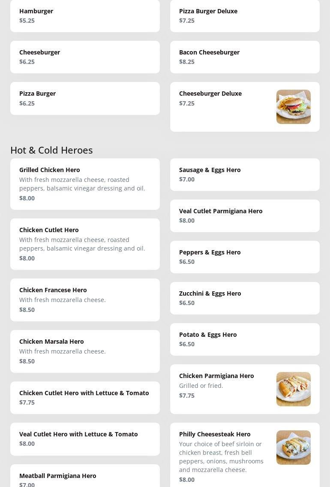Image resolution: width=330 pixels, height=487 pixels.
Task: Click the Chicken Marsala Hero card
Action: pyautogui.click(x=85, y=351)
